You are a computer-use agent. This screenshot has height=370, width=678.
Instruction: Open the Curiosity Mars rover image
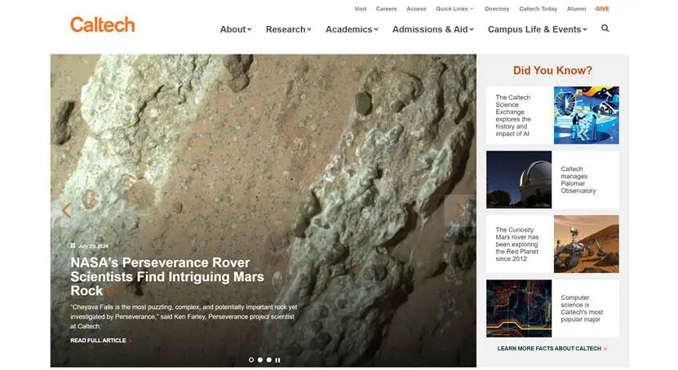[586, 244]
